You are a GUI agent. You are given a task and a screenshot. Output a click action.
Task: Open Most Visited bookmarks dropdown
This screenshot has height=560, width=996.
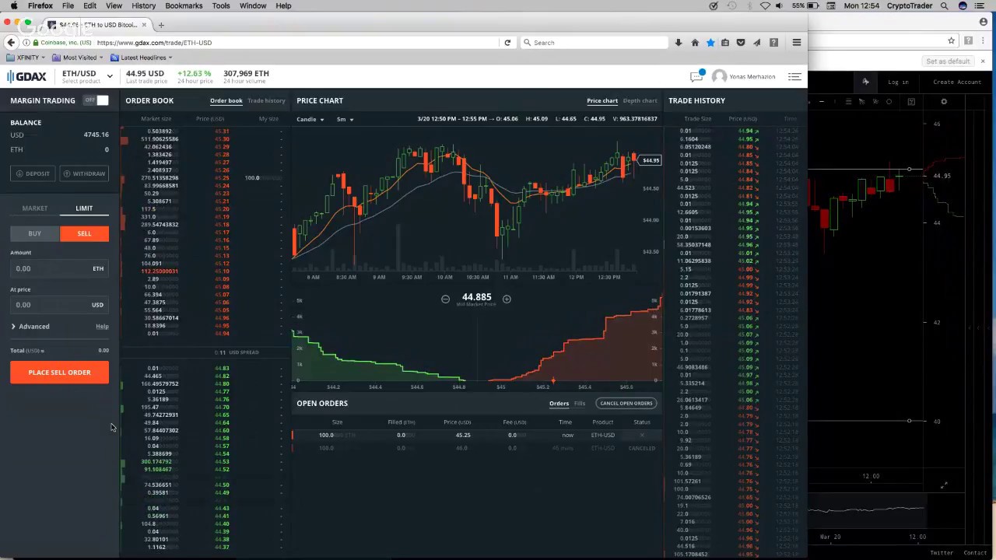coord(78,58)
